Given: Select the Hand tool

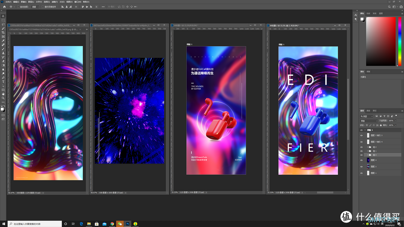Looking at the screenshot, I should 3,94.
